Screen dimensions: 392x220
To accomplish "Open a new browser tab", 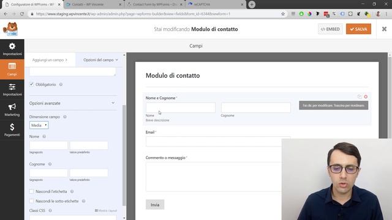I will [x=252, y=4].
